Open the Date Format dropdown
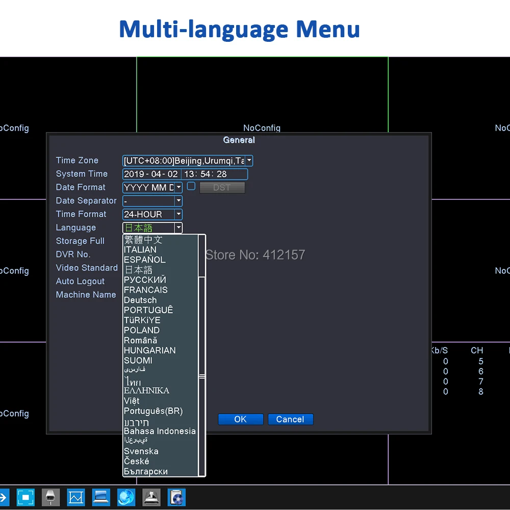The height and width of the screenshot is (510, 510). pos(178,188)
